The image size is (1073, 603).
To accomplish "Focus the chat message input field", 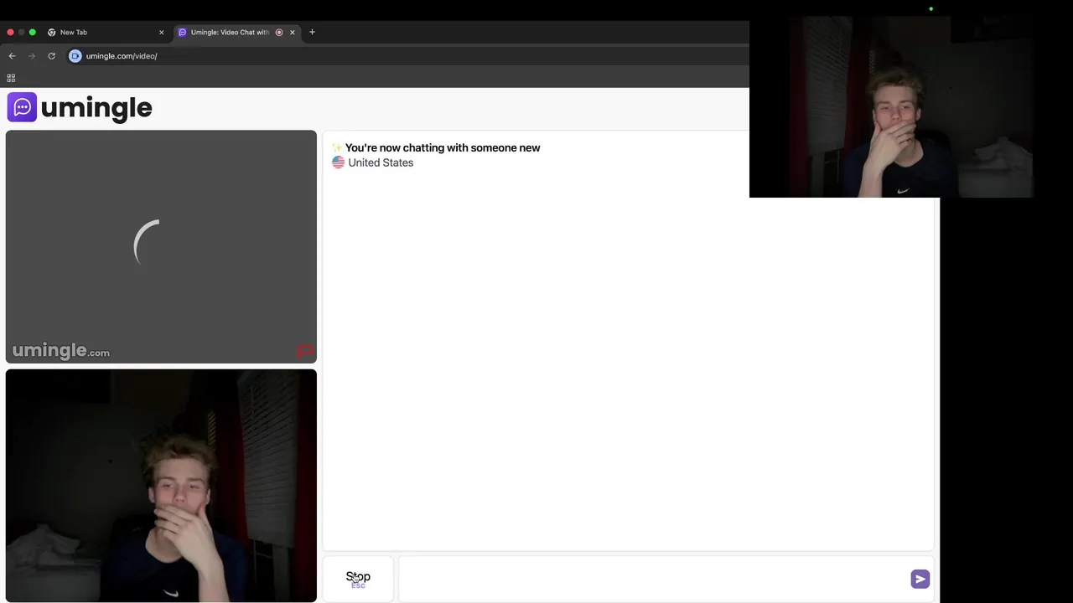I will 654,579.
